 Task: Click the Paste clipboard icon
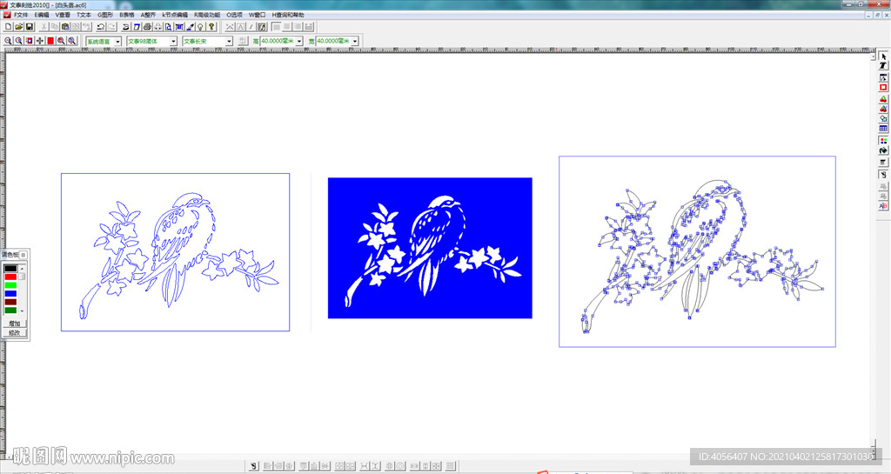(64, 27)
